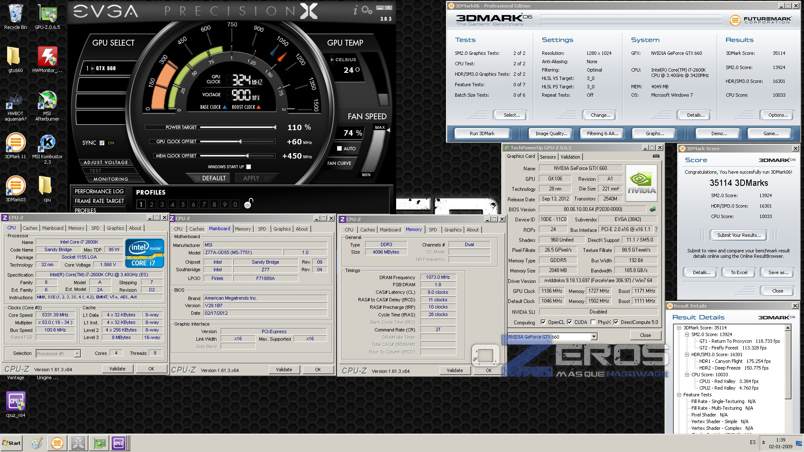Collapse the SM2.0 Score tree node
Viewport: 804px width, 452px height.
[687, 334]
